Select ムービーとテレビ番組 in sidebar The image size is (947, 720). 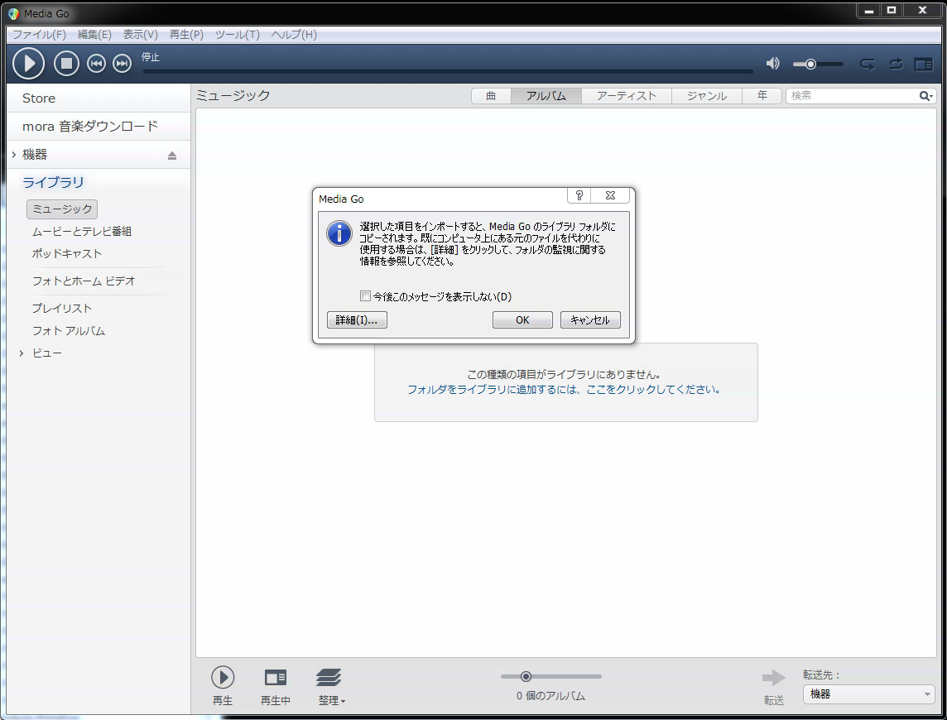81,232
